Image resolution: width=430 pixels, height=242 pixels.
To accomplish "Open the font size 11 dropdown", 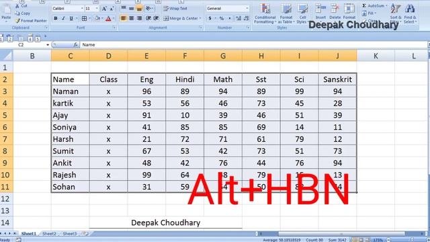I will tap(97, 9).
